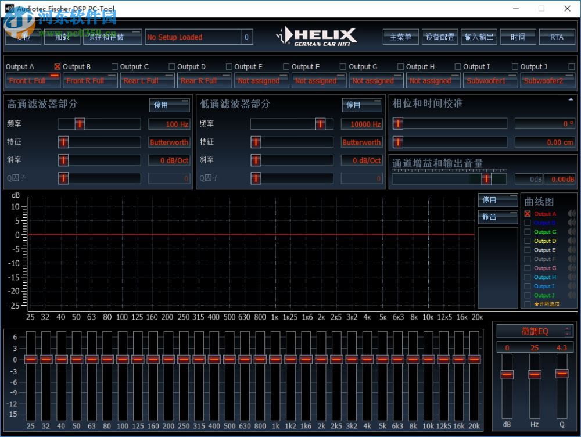Check the Output B channel checkbox

coord(57,66)
